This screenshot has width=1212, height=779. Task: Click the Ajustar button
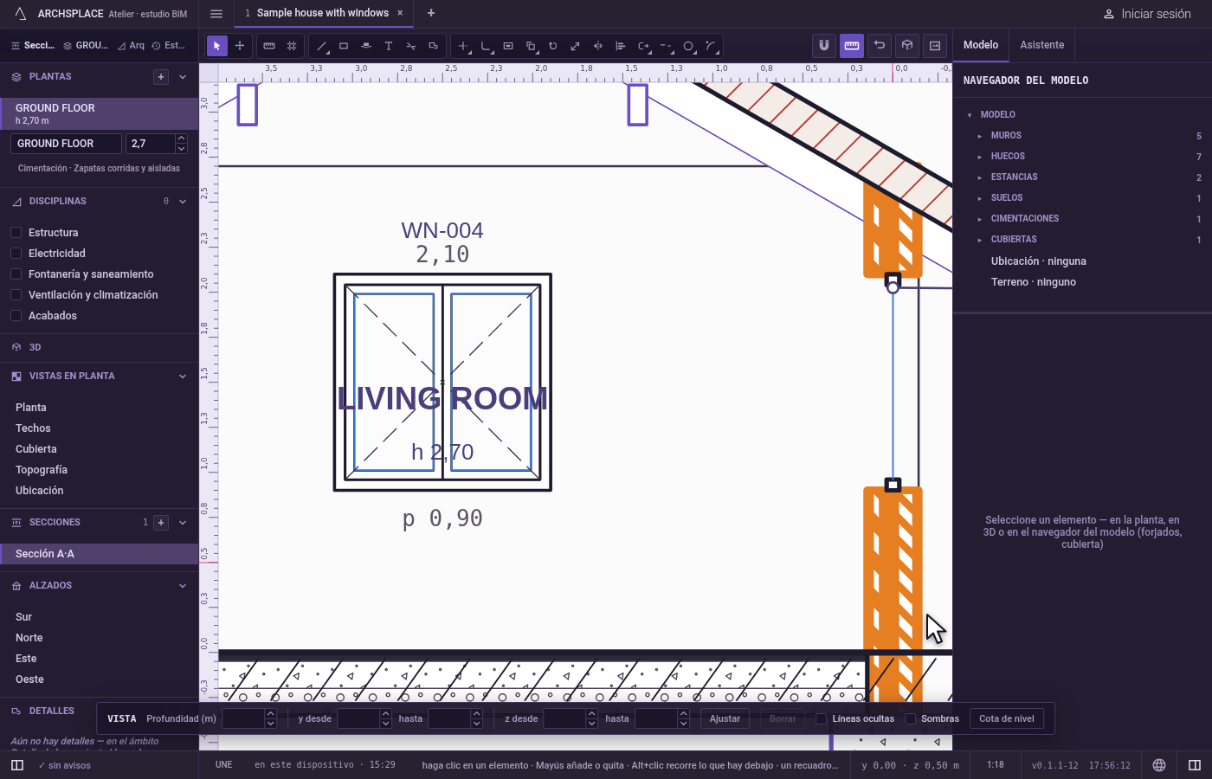(725, 718)
